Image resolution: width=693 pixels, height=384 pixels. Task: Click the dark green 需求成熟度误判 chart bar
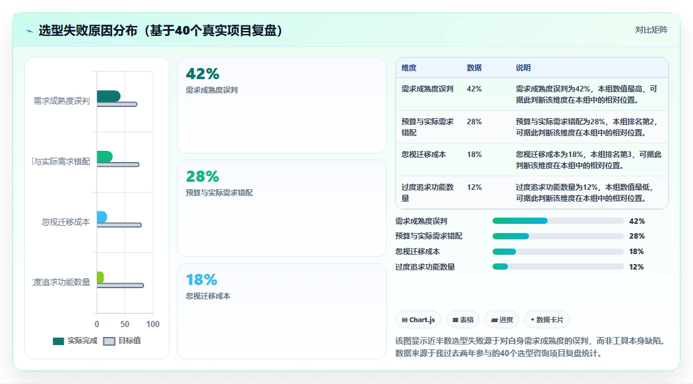(x=109, y=96)
